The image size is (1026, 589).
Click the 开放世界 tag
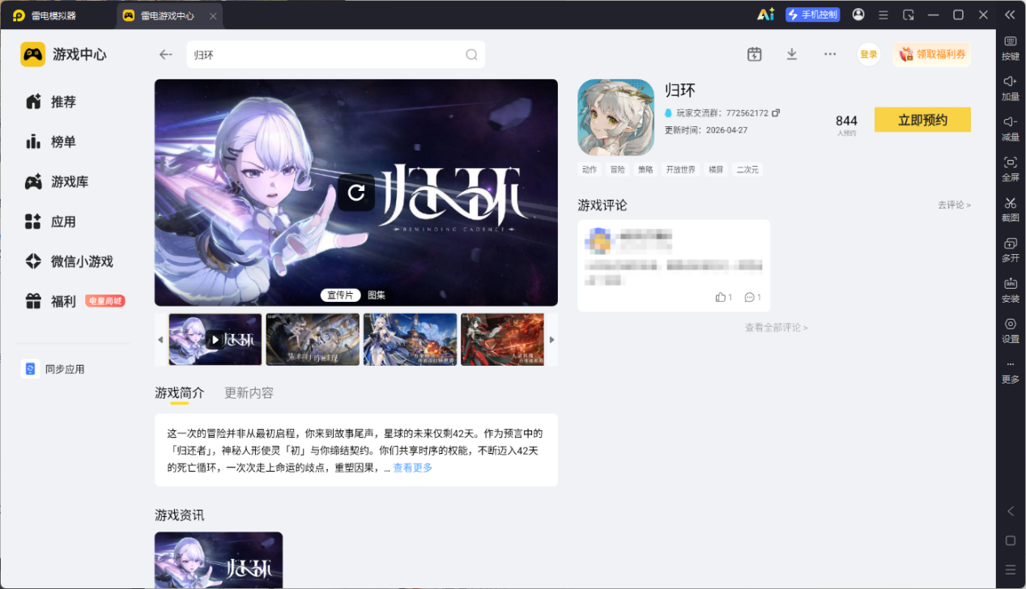(680, 170)
